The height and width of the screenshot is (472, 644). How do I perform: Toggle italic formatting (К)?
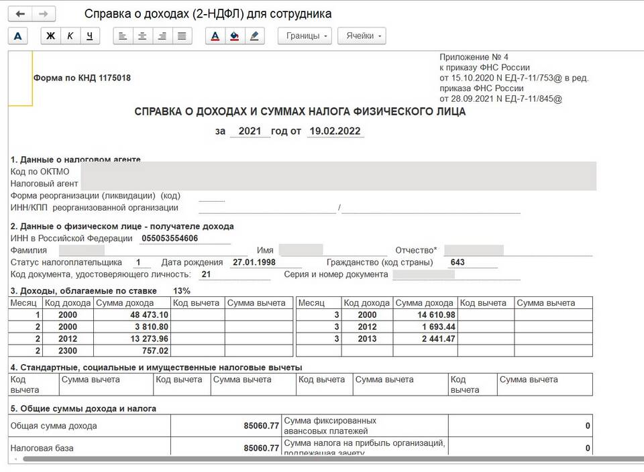pyautogui.click(x=70, y=36)
